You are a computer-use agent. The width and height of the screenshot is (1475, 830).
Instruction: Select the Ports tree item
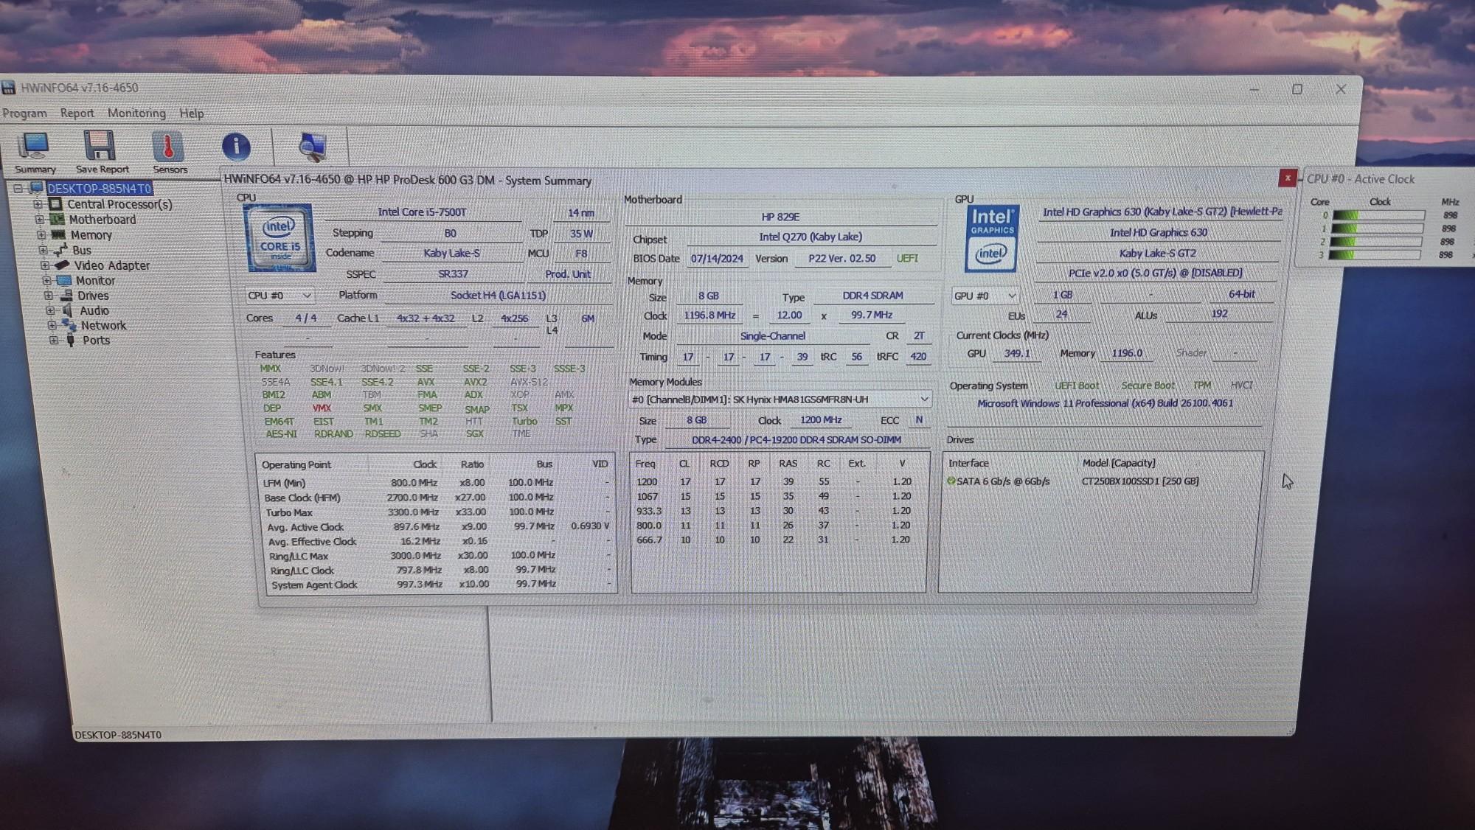[x=96, y=340]
